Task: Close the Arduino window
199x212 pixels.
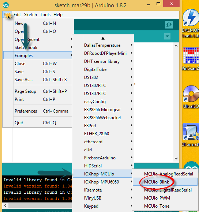Action: (172, 4)
